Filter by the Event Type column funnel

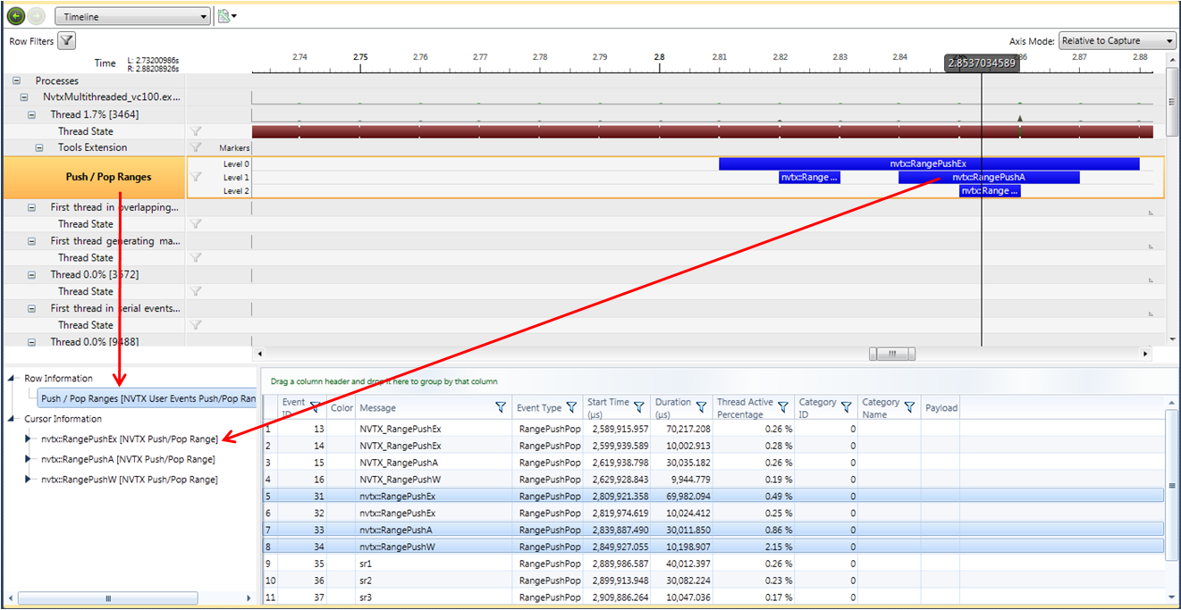(570, 407)
